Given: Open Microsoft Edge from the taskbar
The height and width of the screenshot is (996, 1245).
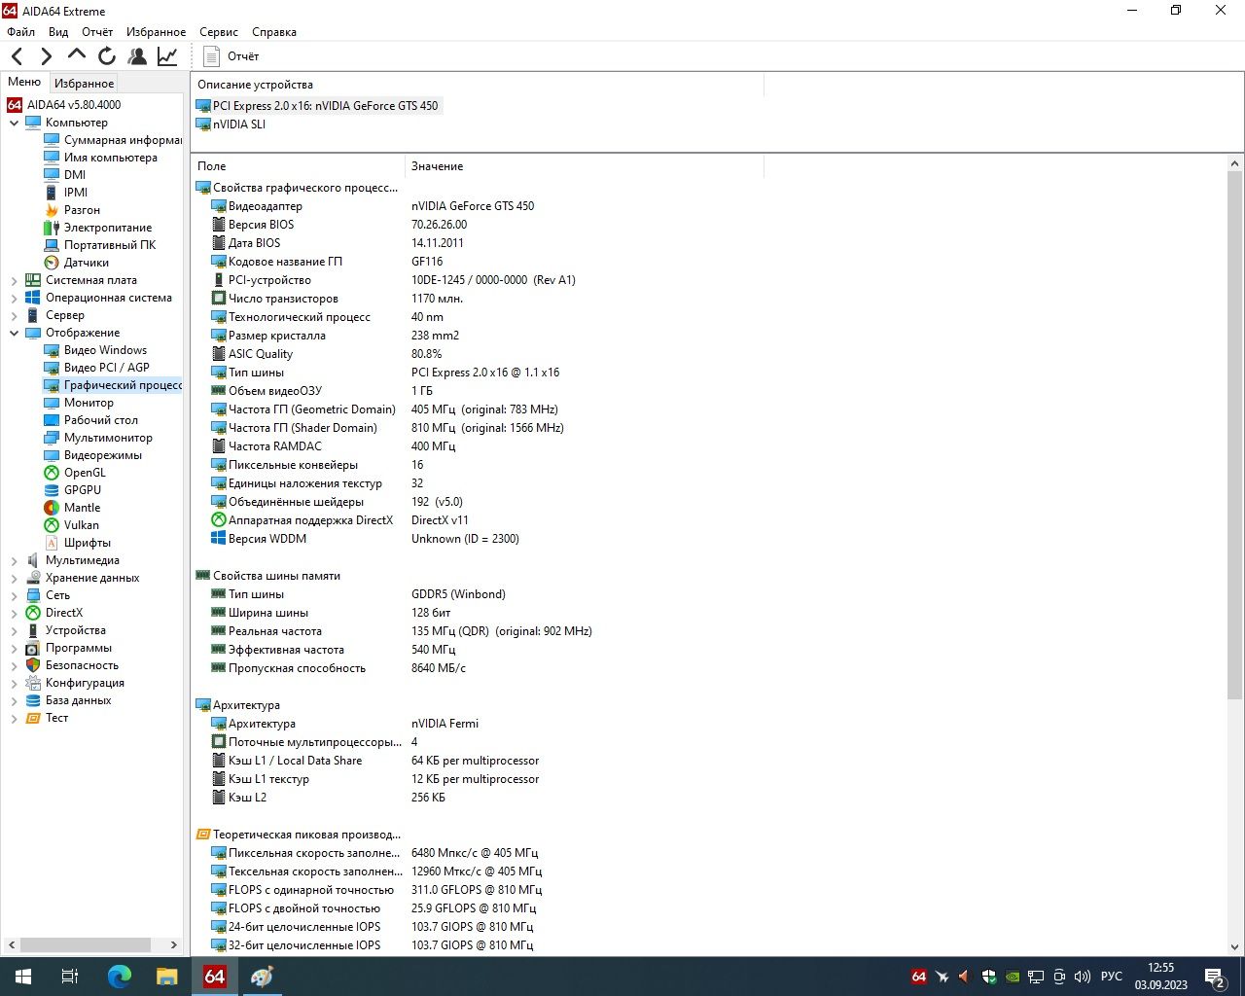Looking at the screenshot, I should coord(119,977).
